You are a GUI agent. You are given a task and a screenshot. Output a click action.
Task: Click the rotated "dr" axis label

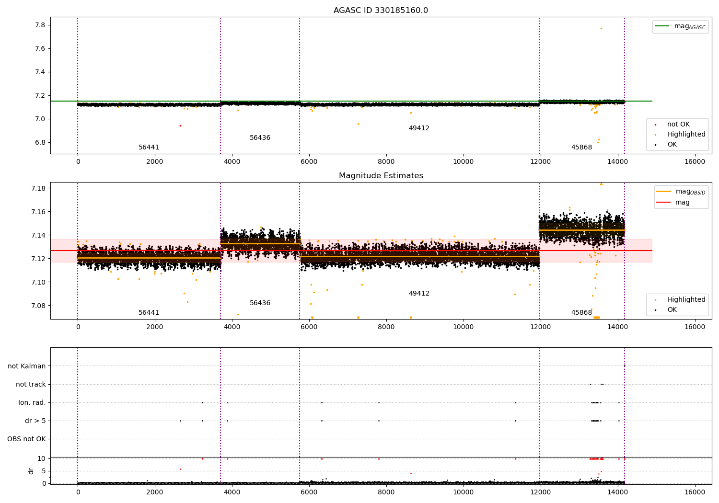[x=31, y=471]
